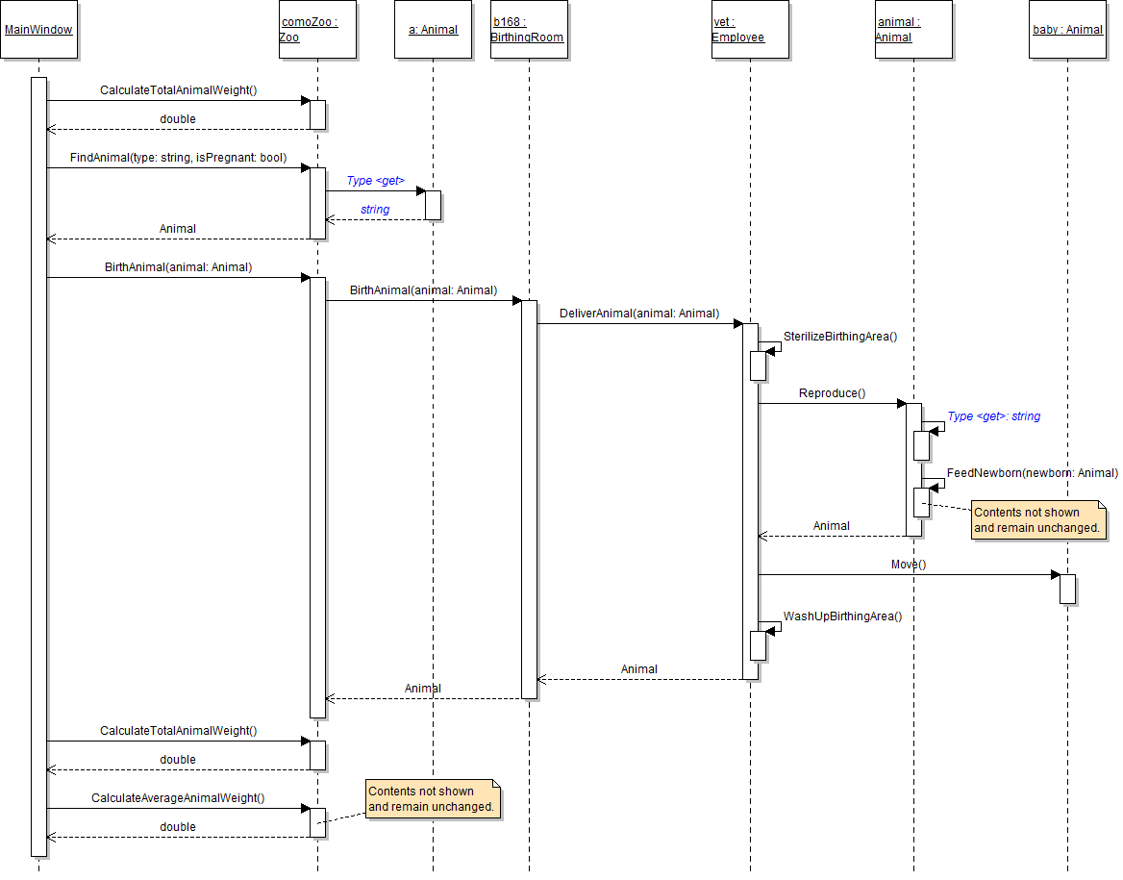Select the note attached to FeedNewborn activation

point(1038,520)
